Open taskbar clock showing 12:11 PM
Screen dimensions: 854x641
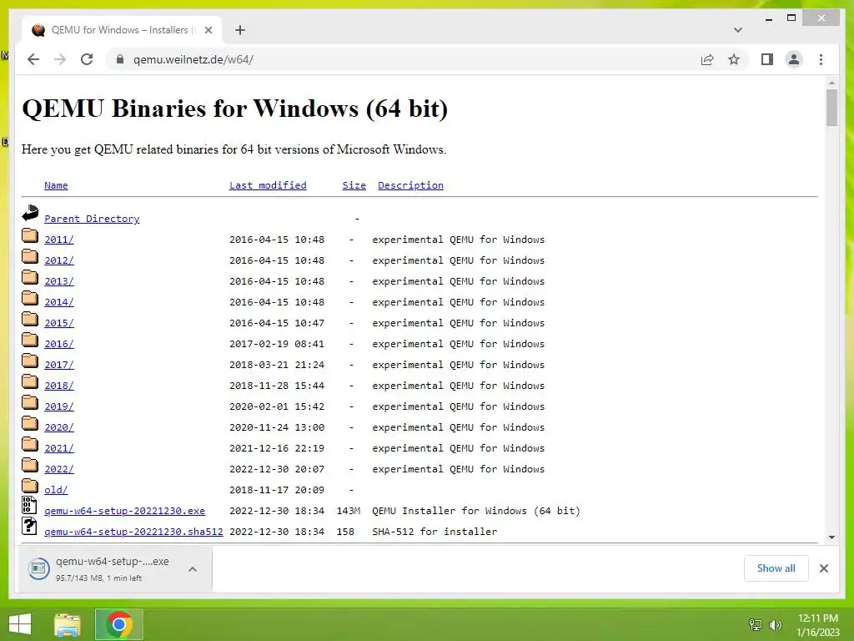pyautogui.click(x=818, y=625)
